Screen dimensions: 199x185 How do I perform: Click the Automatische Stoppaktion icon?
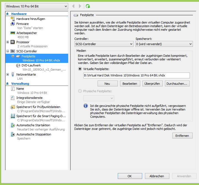(x=13, y=134)
